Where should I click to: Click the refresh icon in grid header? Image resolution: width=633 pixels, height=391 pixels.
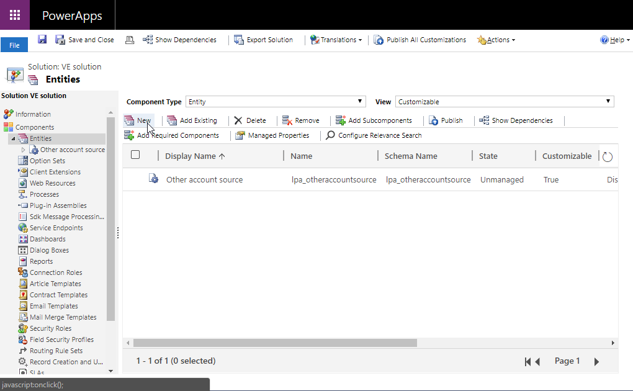(608, 157)
